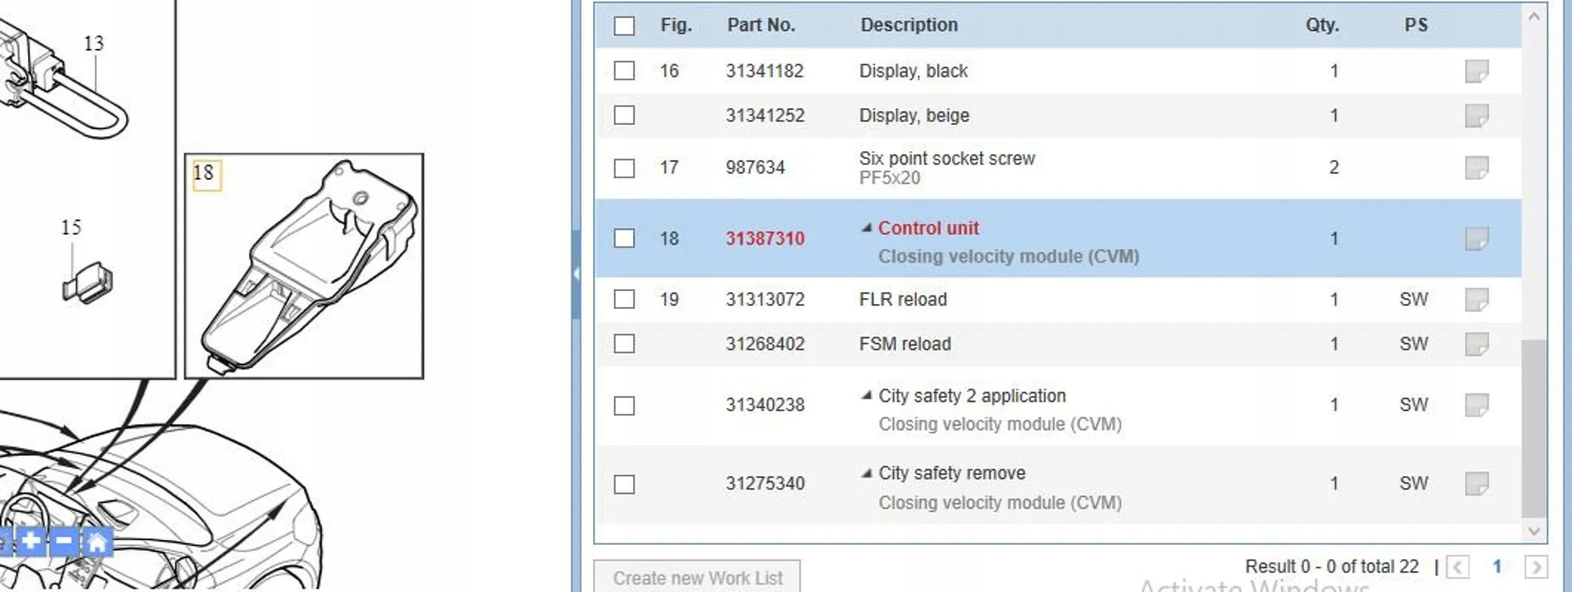Sort by the Part No. column header
Screen dimensions: 1572x592
click(x=761, y=25)
